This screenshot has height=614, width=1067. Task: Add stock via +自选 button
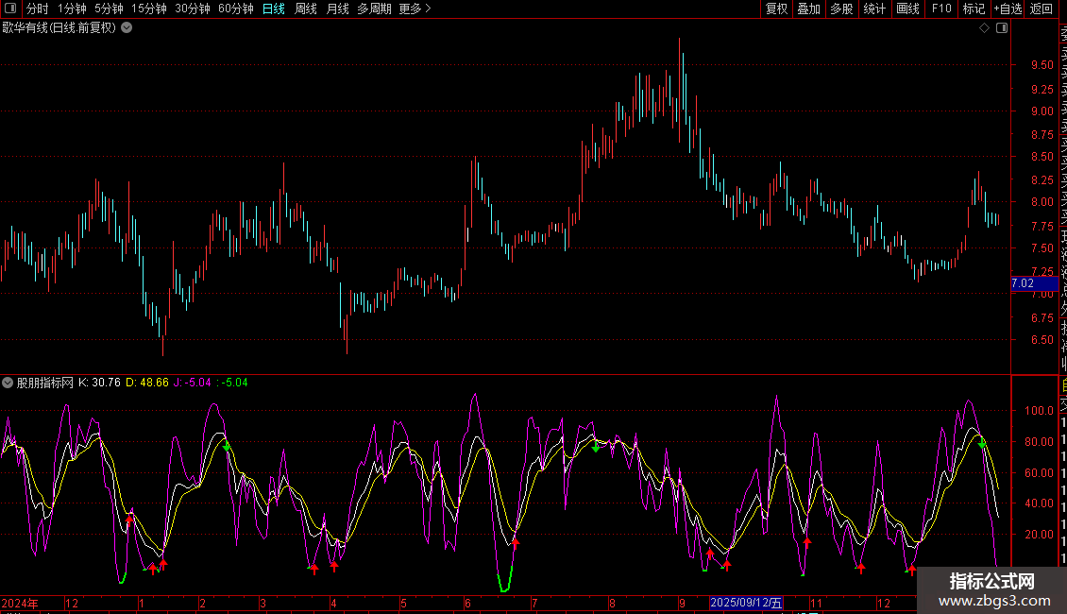point(1008,9)
